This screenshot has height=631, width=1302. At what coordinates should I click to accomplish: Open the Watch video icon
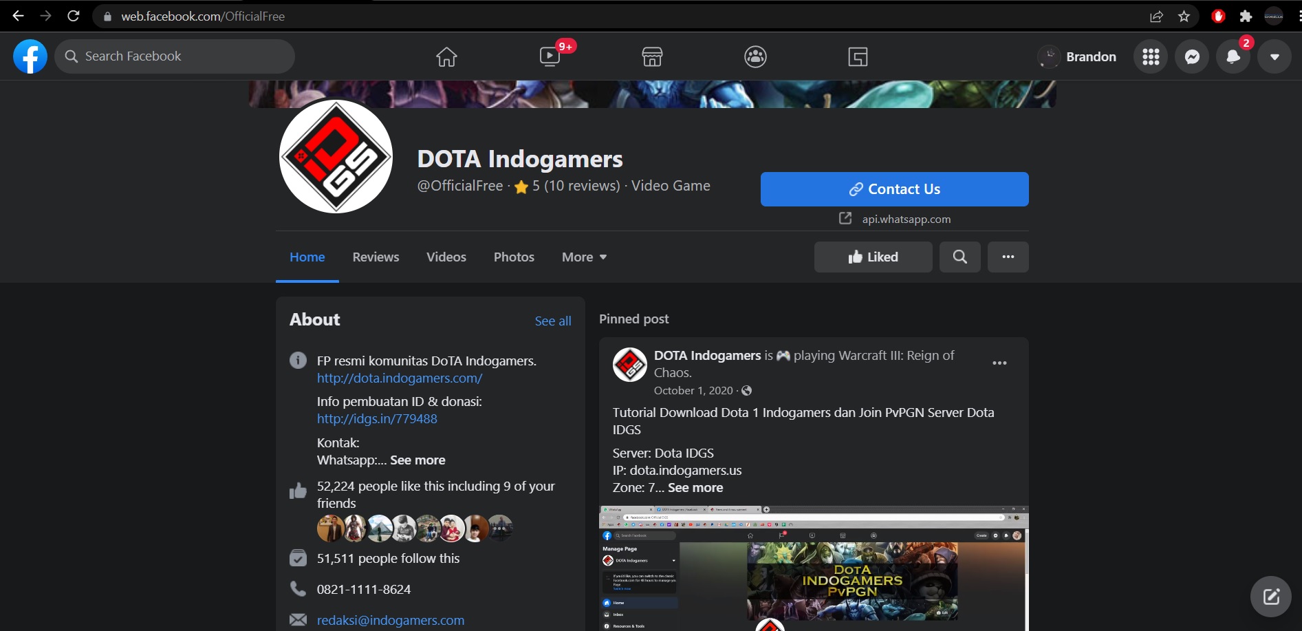[550, 56]
